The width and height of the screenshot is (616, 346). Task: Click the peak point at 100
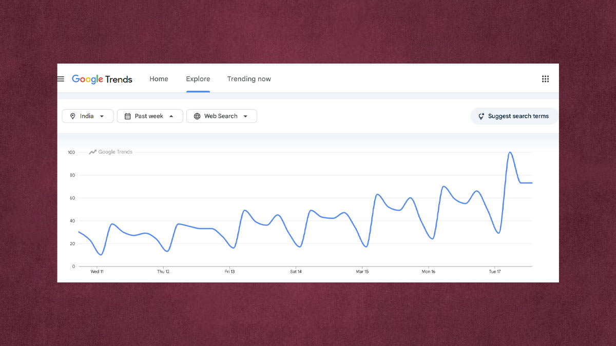510,153
